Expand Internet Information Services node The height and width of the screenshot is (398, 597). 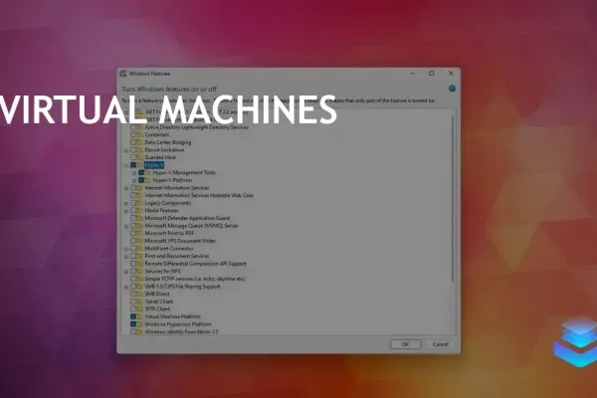(126, 188)
